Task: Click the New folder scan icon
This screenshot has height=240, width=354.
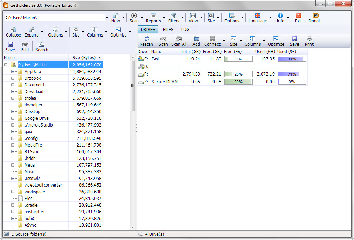Action: tap(116, 15)
